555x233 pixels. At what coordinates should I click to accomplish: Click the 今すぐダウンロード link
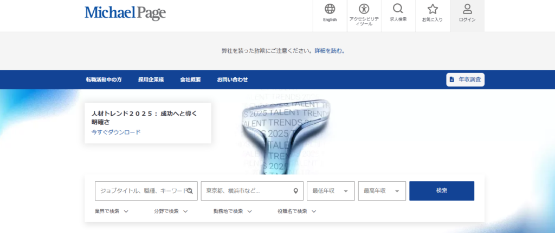click(x=115, y=132)
